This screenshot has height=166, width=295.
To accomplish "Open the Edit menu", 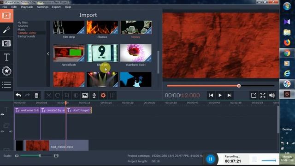I will tap(14, 7).
